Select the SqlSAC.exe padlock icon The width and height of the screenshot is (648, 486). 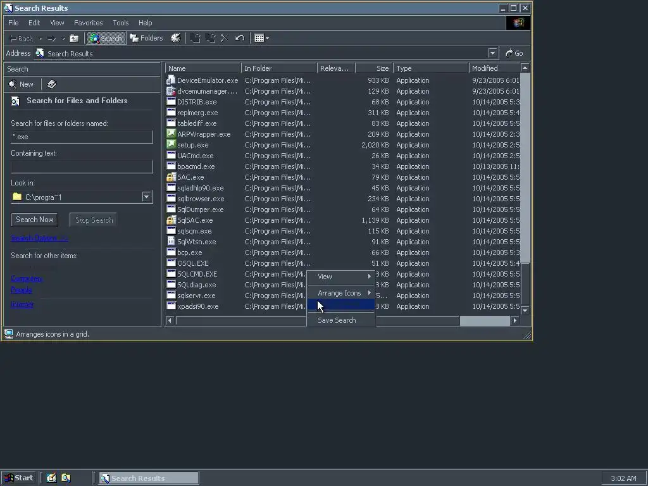click(171, 220)
